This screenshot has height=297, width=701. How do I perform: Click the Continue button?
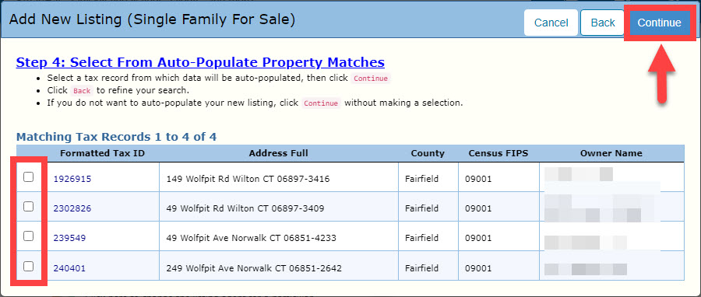coord(659,23)
